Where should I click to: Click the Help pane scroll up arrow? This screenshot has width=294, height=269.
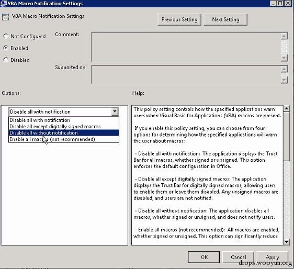(x=286, y=109)
